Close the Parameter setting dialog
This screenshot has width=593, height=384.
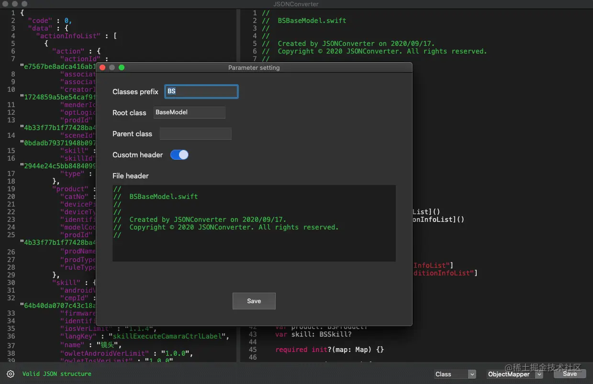(x=102, y=67)
